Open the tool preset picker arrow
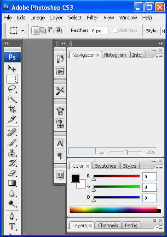The image size is (167, 237). [23, 30]
